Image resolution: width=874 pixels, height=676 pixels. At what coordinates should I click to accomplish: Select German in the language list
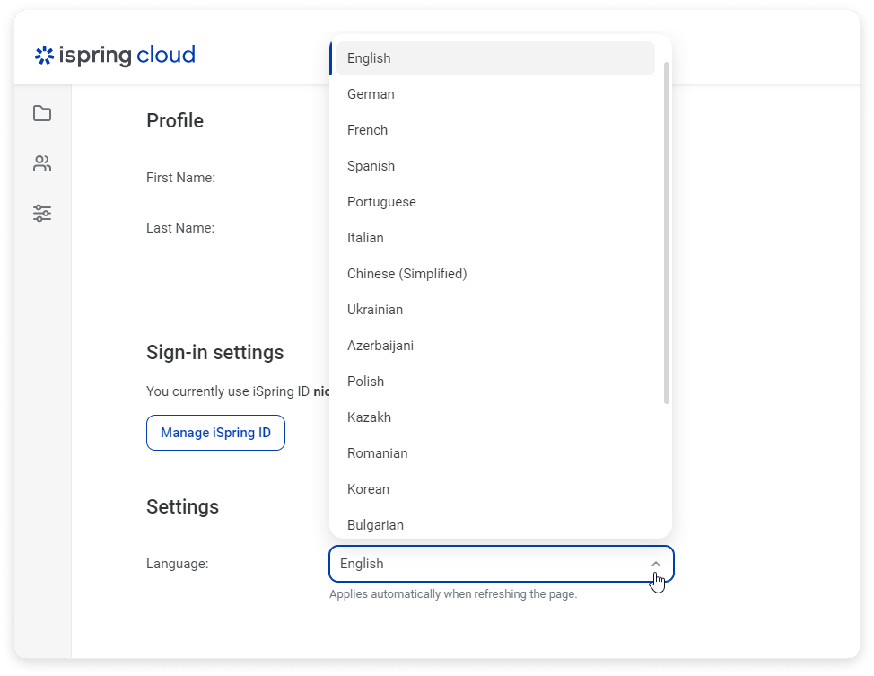pyautogui.click(x=495, y=94)
